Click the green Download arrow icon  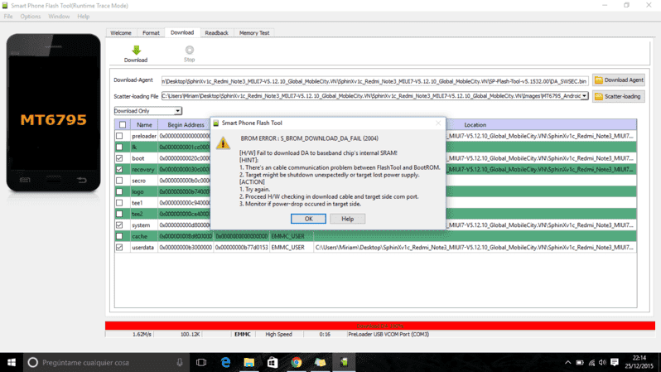pyautogui.click(x=136, y=51)
